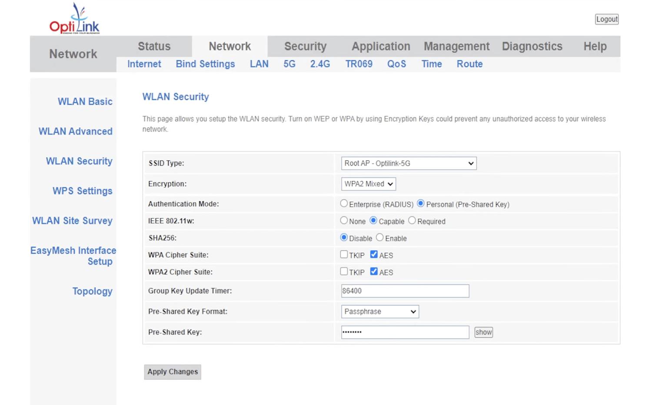Select Enterprise (RADIUS) authentication mode

tap(344, 203)
